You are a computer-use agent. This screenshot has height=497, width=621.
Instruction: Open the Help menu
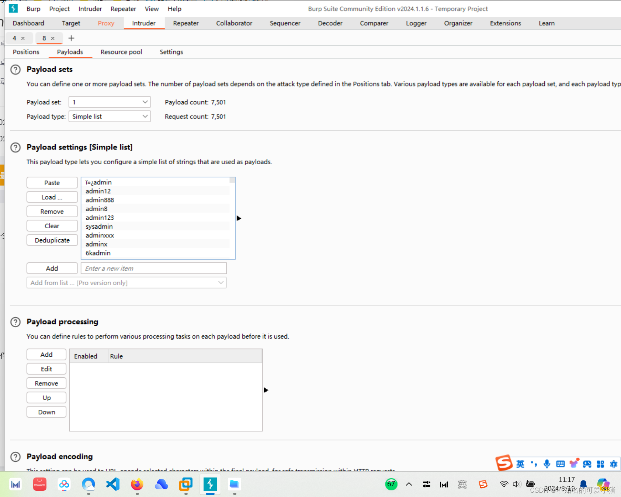(x=174, y=9)
